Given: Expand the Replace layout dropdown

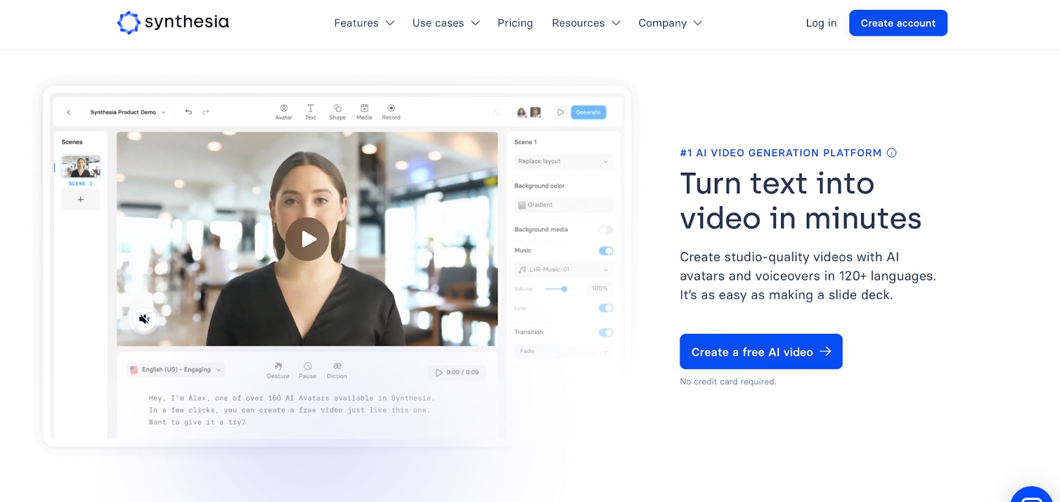Looking at the screenshot, I should [563, 162].
